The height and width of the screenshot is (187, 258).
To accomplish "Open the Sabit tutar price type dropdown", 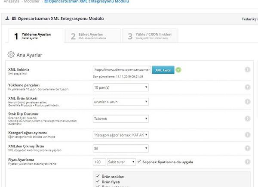I will click(121, 162).
